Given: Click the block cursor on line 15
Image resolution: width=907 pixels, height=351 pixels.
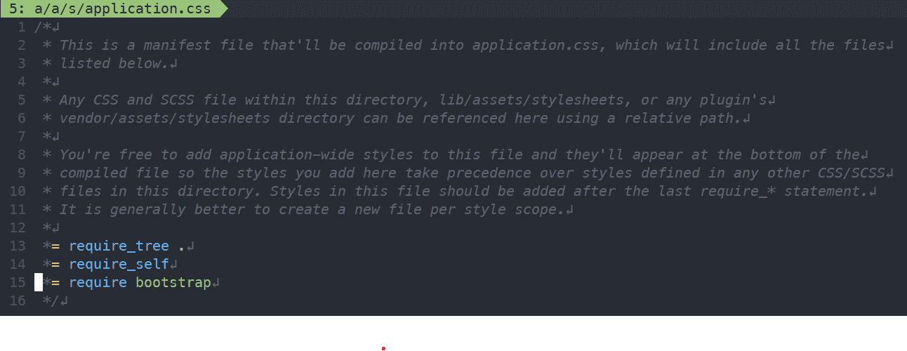Looking at the screenshot, I should (x=39, y=283).
